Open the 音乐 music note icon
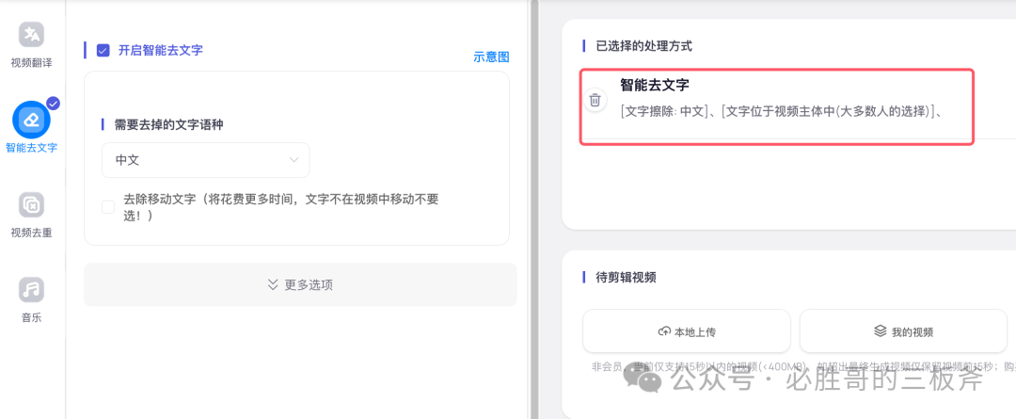 tap(31, 290)
